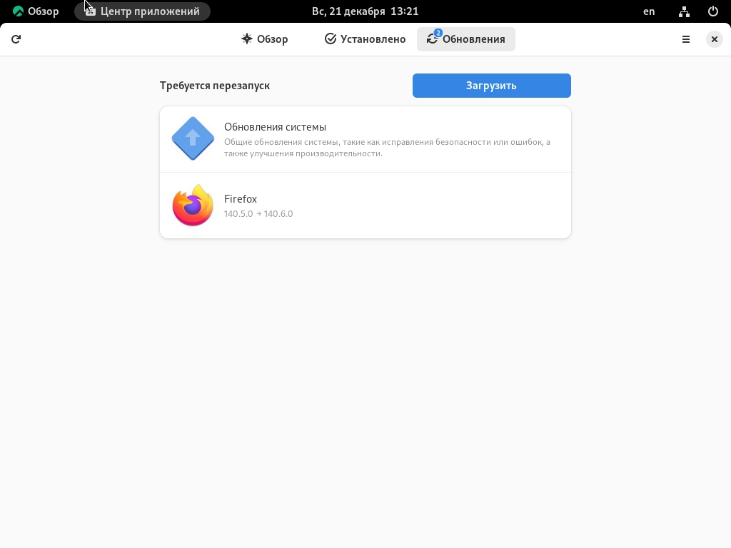Click Центр приложений in the top bar
The width and height of the screenshot is (731, 548).
coord(142,11)
